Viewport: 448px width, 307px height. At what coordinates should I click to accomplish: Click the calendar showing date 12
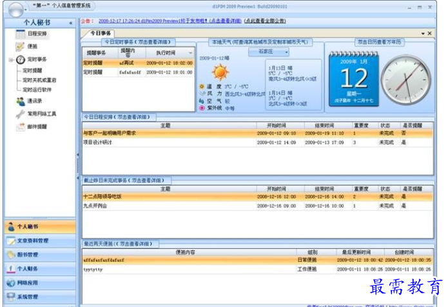pyautogui.click(x=353, y=78)
